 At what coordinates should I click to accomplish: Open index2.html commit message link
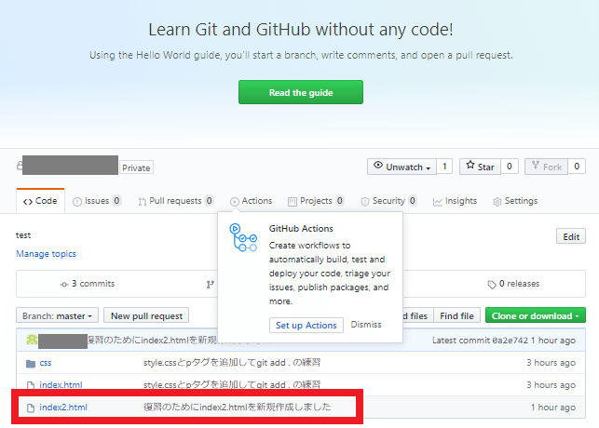238,407
